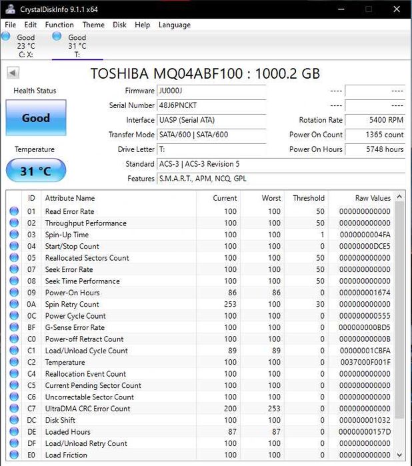Click status orb for Spin Retry Count
Image resolution: width=412 pixels, height=466 pixels.
(x=14, y=304)
